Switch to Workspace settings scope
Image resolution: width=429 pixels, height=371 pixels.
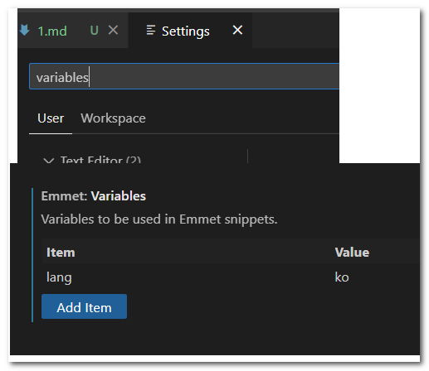[x=113, y=118]
